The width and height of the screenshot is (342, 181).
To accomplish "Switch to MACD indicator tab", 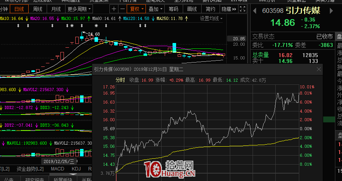I will click(58, 168).
